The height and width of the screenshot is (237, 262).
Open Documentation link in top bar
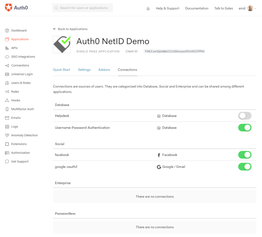[x=197, y=8]
